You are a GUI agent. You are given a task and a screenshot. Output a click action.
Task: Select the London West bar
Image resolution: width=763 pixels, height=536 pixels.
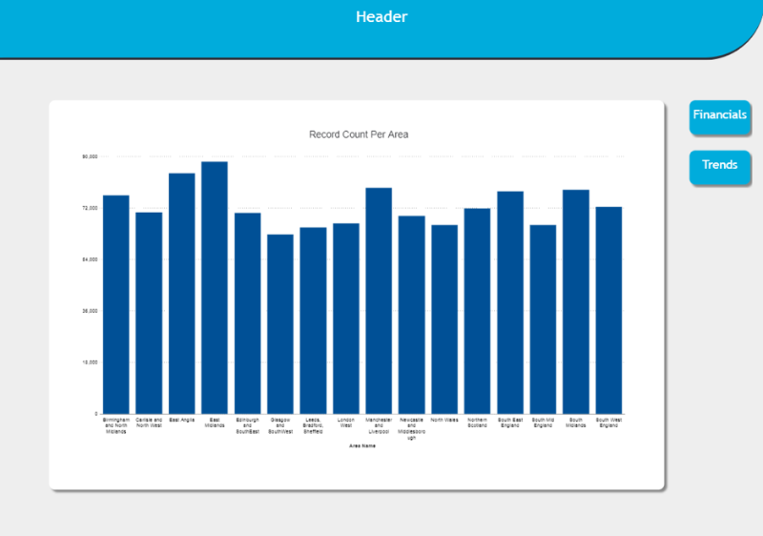coord(346,319)
